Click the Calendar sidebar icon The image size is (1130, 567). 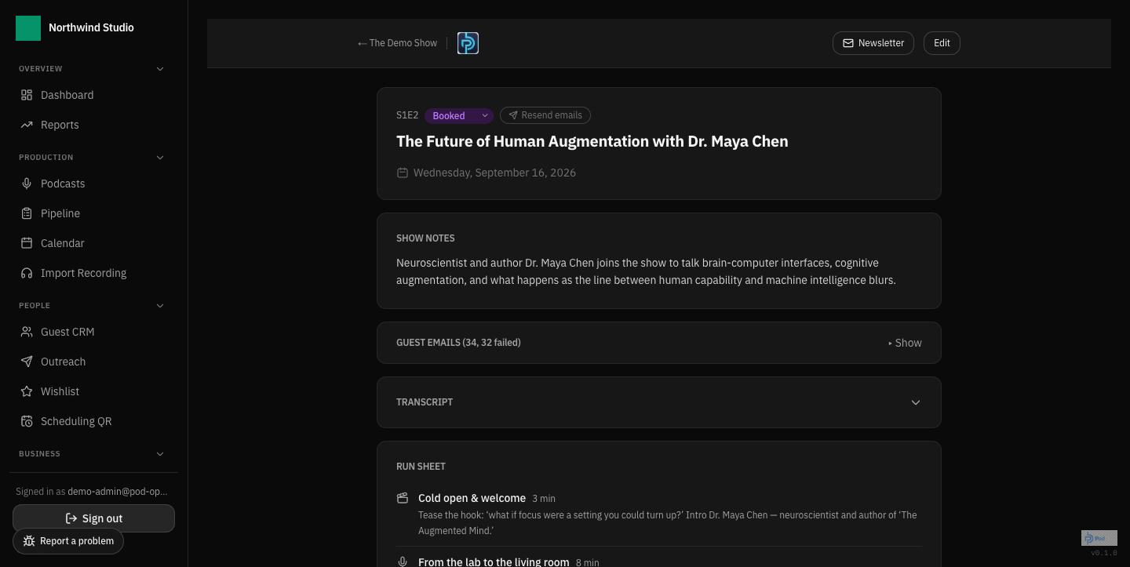click(27, 243)
